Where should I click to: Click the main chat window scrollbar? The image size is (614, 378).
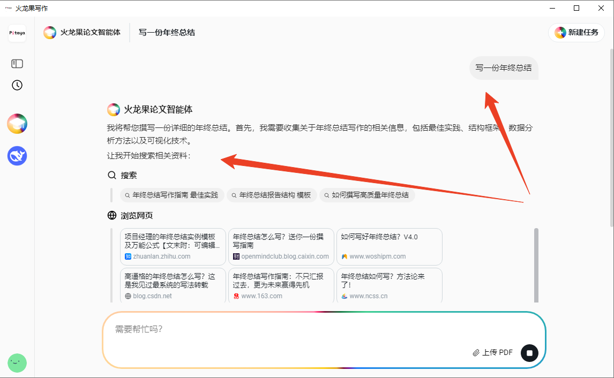tap(611, 137)
